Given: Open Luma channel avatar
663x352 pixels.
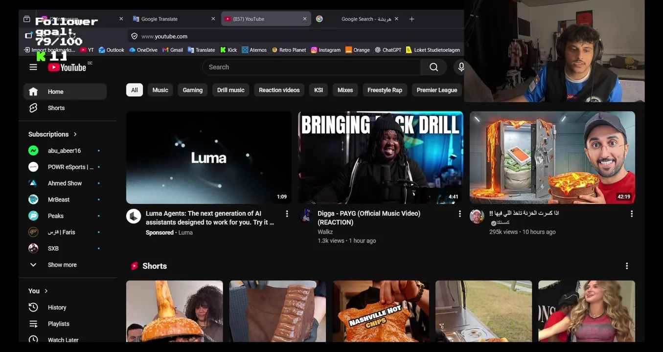Looking at the screenshot, I should [134, 216].
